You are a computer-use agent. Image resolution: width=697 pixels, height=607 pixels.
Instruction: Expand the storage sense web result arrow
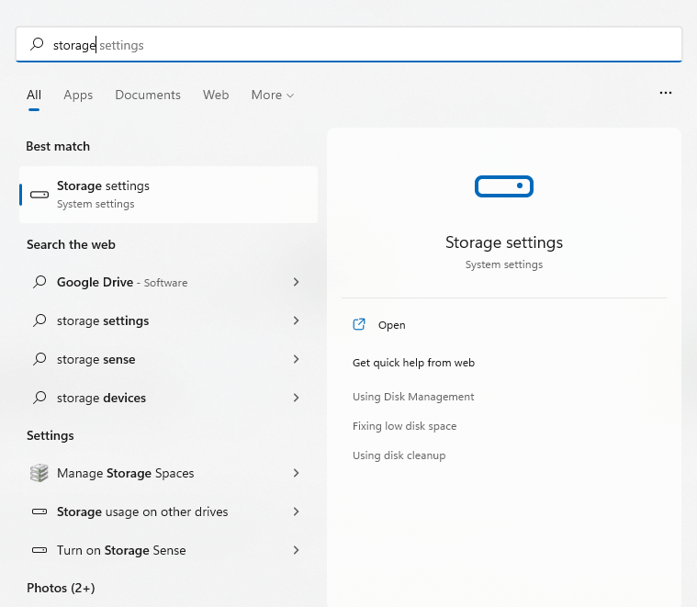[x=296, y=359]
